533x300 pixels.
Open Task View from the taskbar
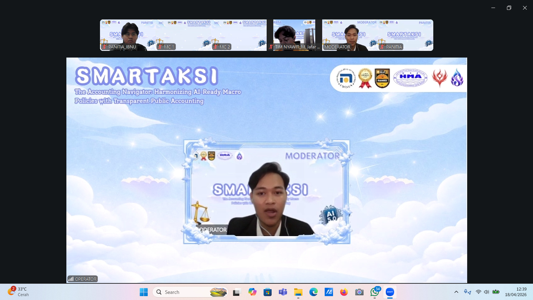(x=236, y=292)
